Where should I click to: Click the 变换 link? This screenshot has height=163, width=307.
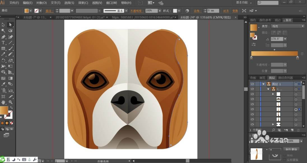click(235, 11)
